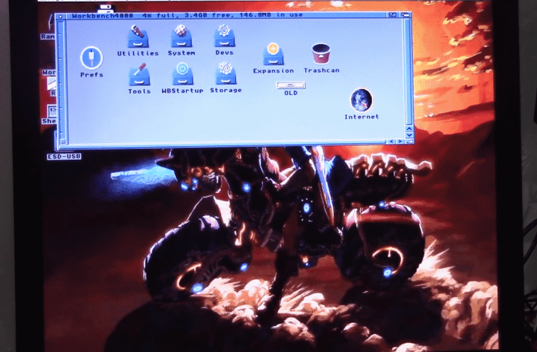Select the Trashcan icon

[321, 54]
